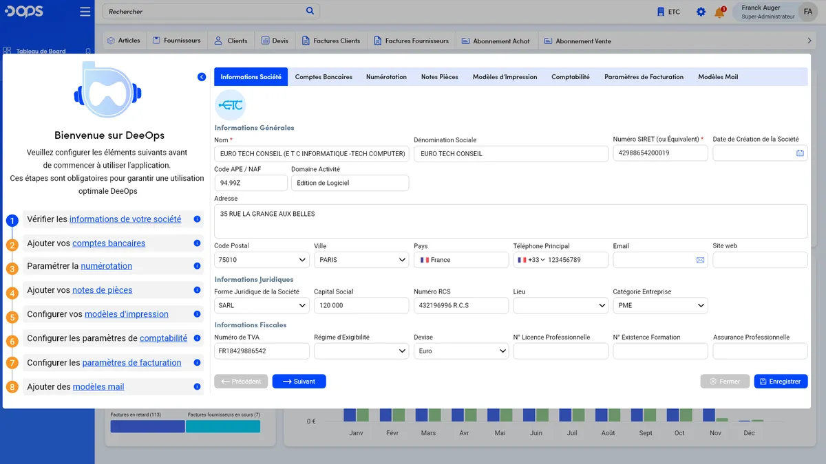Open Factures Fournisseurs in the toolbar
The image size is (826, 464).
click(x=411, y=41)
